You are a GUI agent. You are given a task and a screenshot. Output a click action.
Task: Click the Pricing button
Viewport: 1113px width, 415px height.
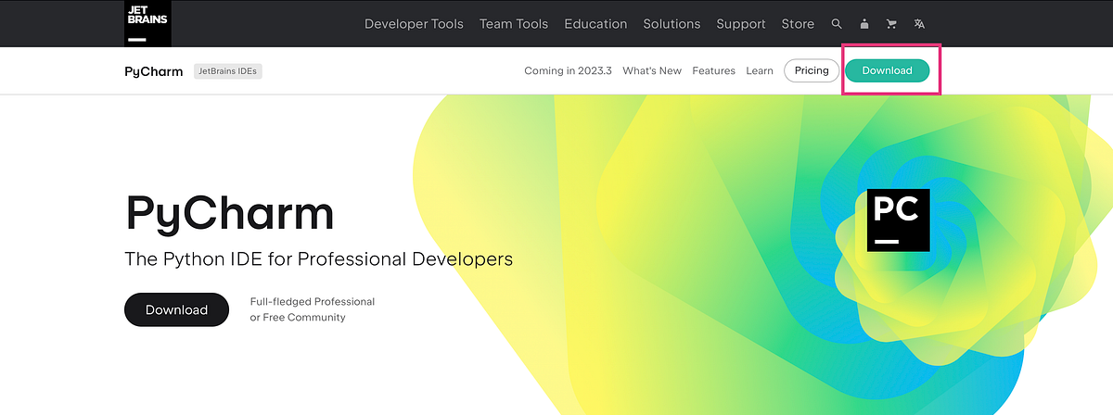click(812, 70)
